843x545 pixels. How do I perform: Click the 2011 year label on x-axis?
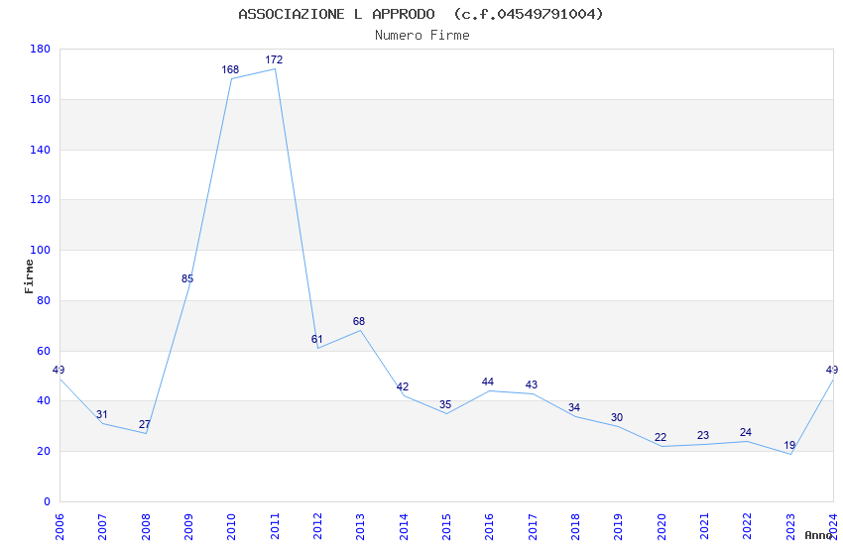click(x=275, y=526)
